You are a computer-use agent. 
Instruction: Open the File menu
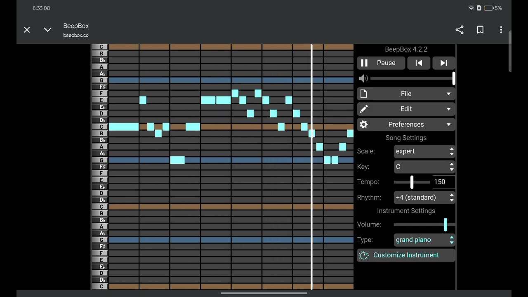(406, 94)
